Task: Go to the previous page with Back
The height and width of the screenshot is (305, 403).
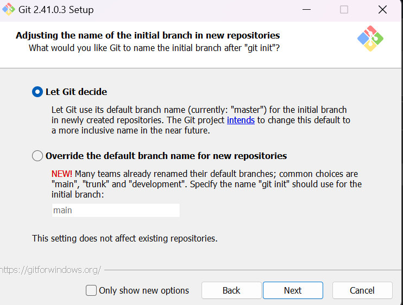Action: pyautogui.click(x=231, y=290)
